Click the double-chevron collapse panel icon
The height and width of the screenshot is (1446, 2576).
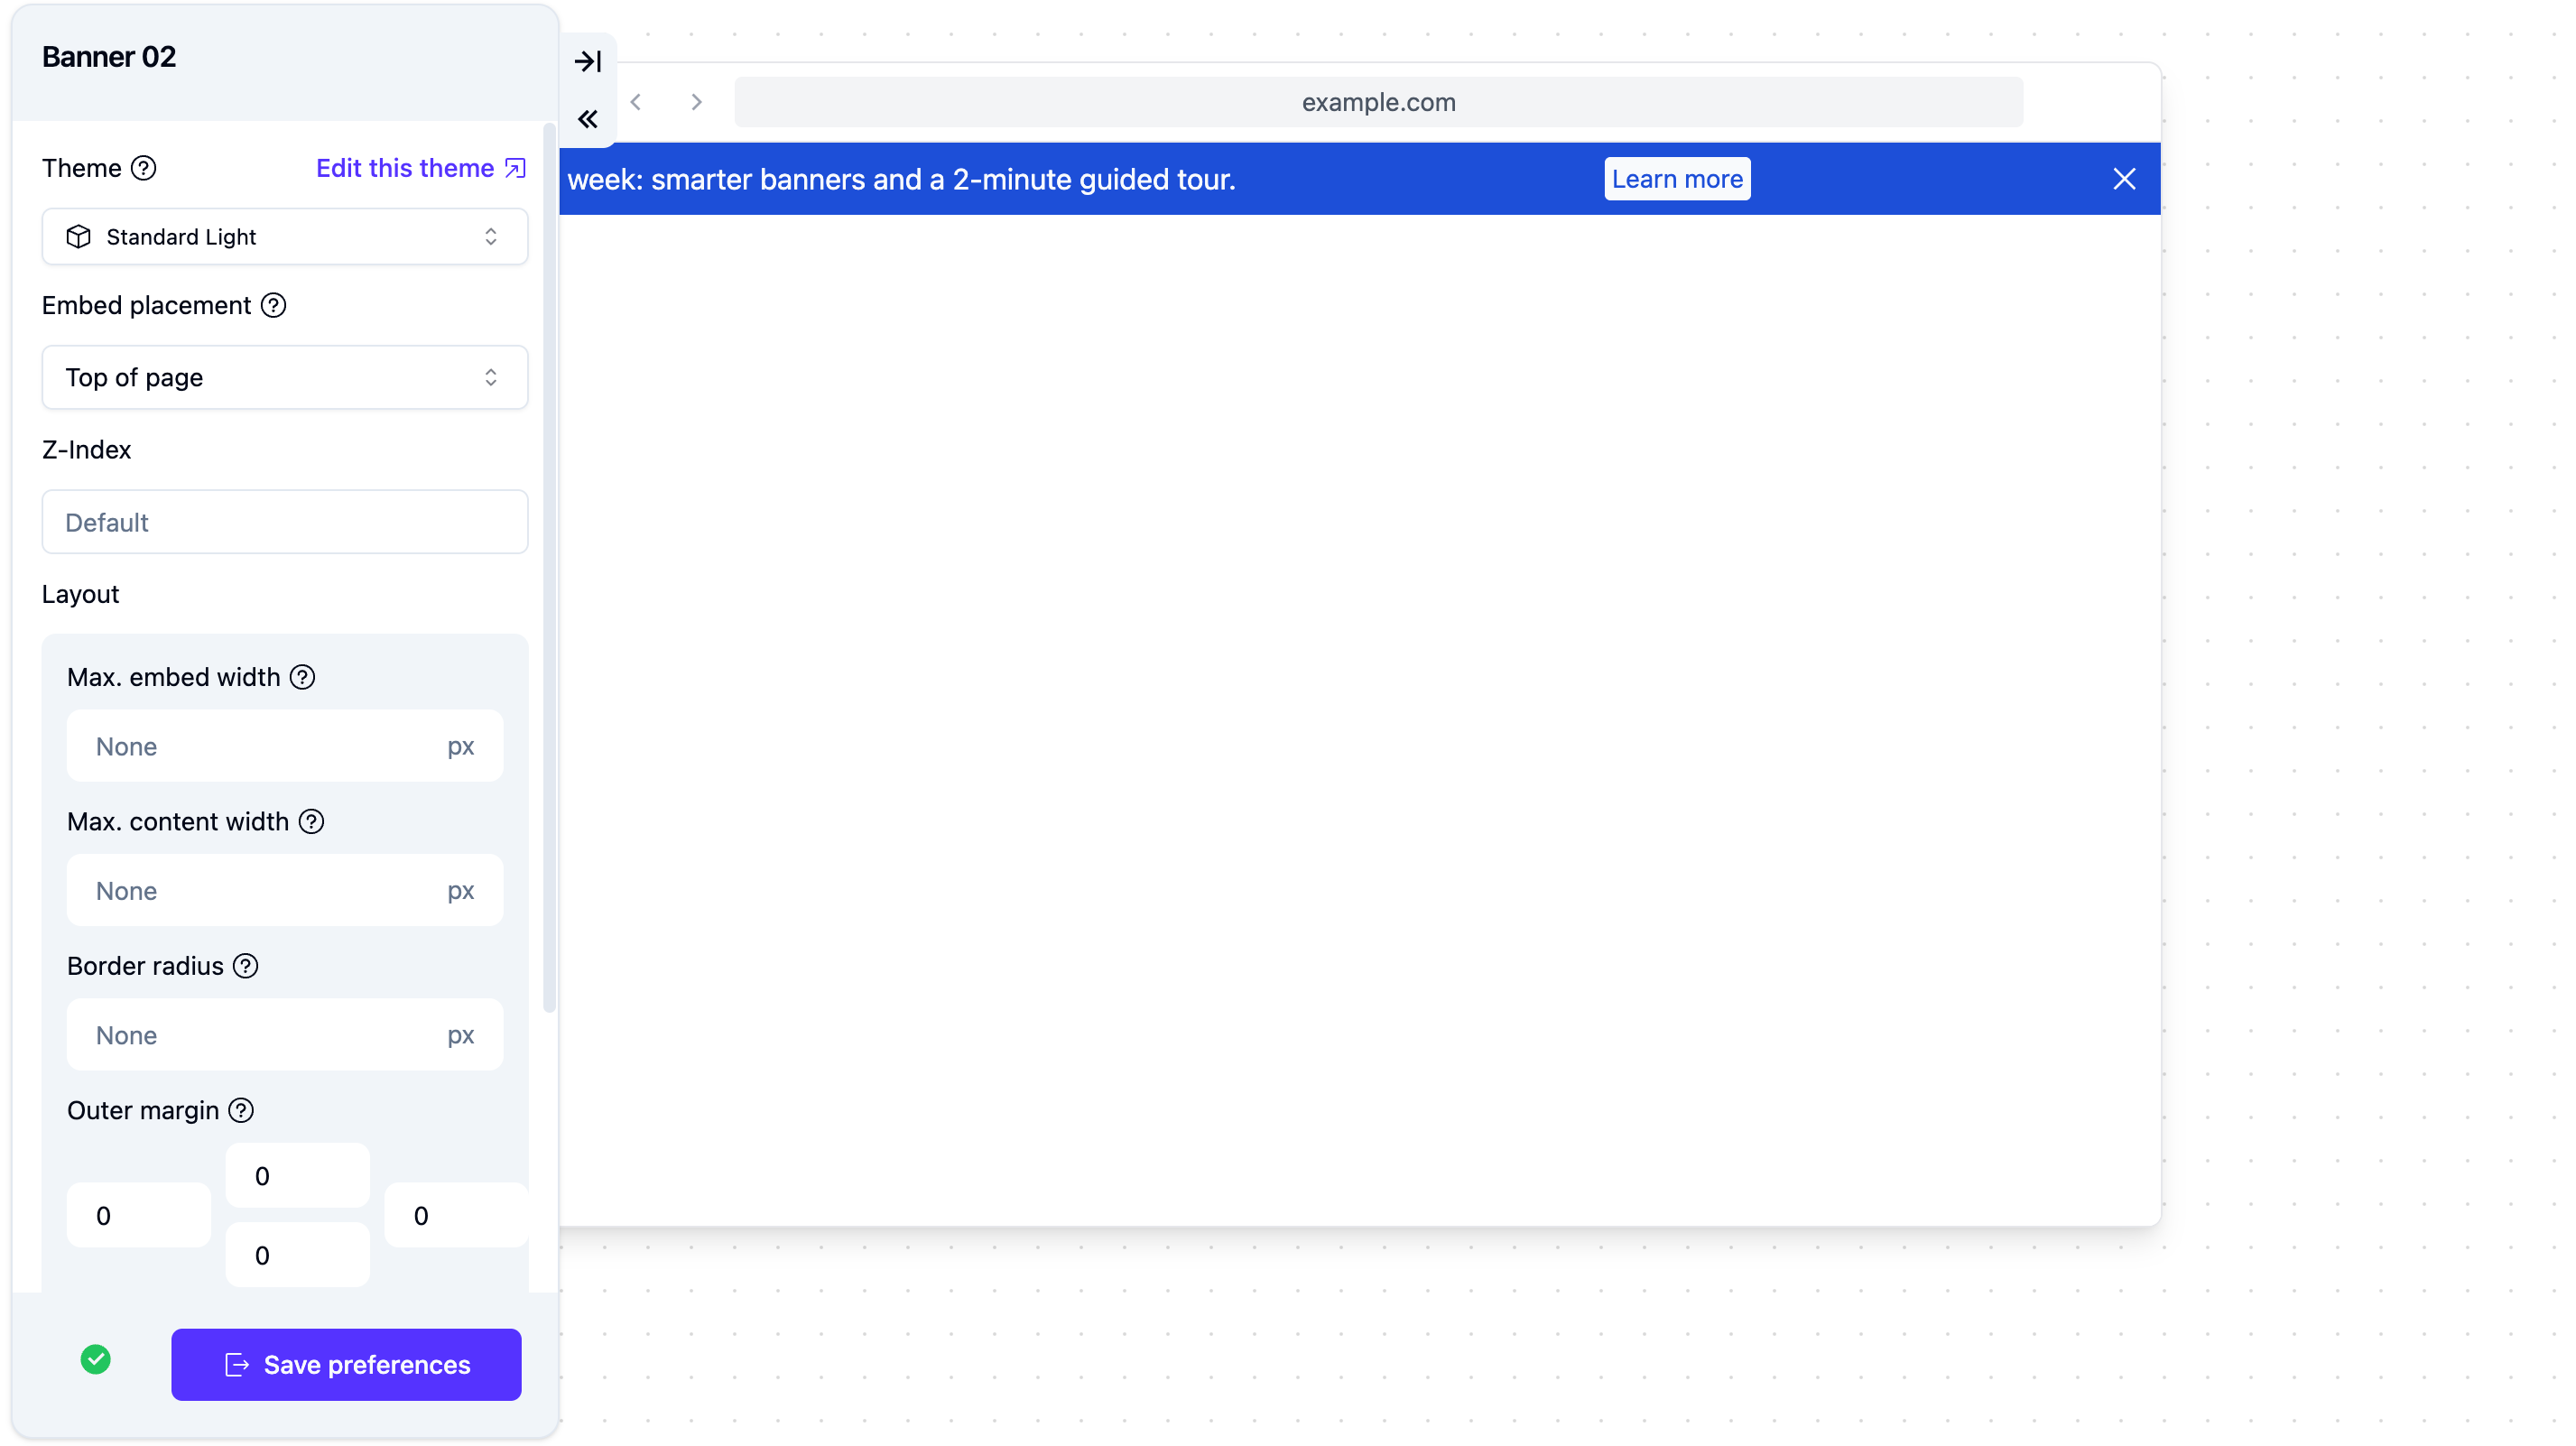click(588, 120)
